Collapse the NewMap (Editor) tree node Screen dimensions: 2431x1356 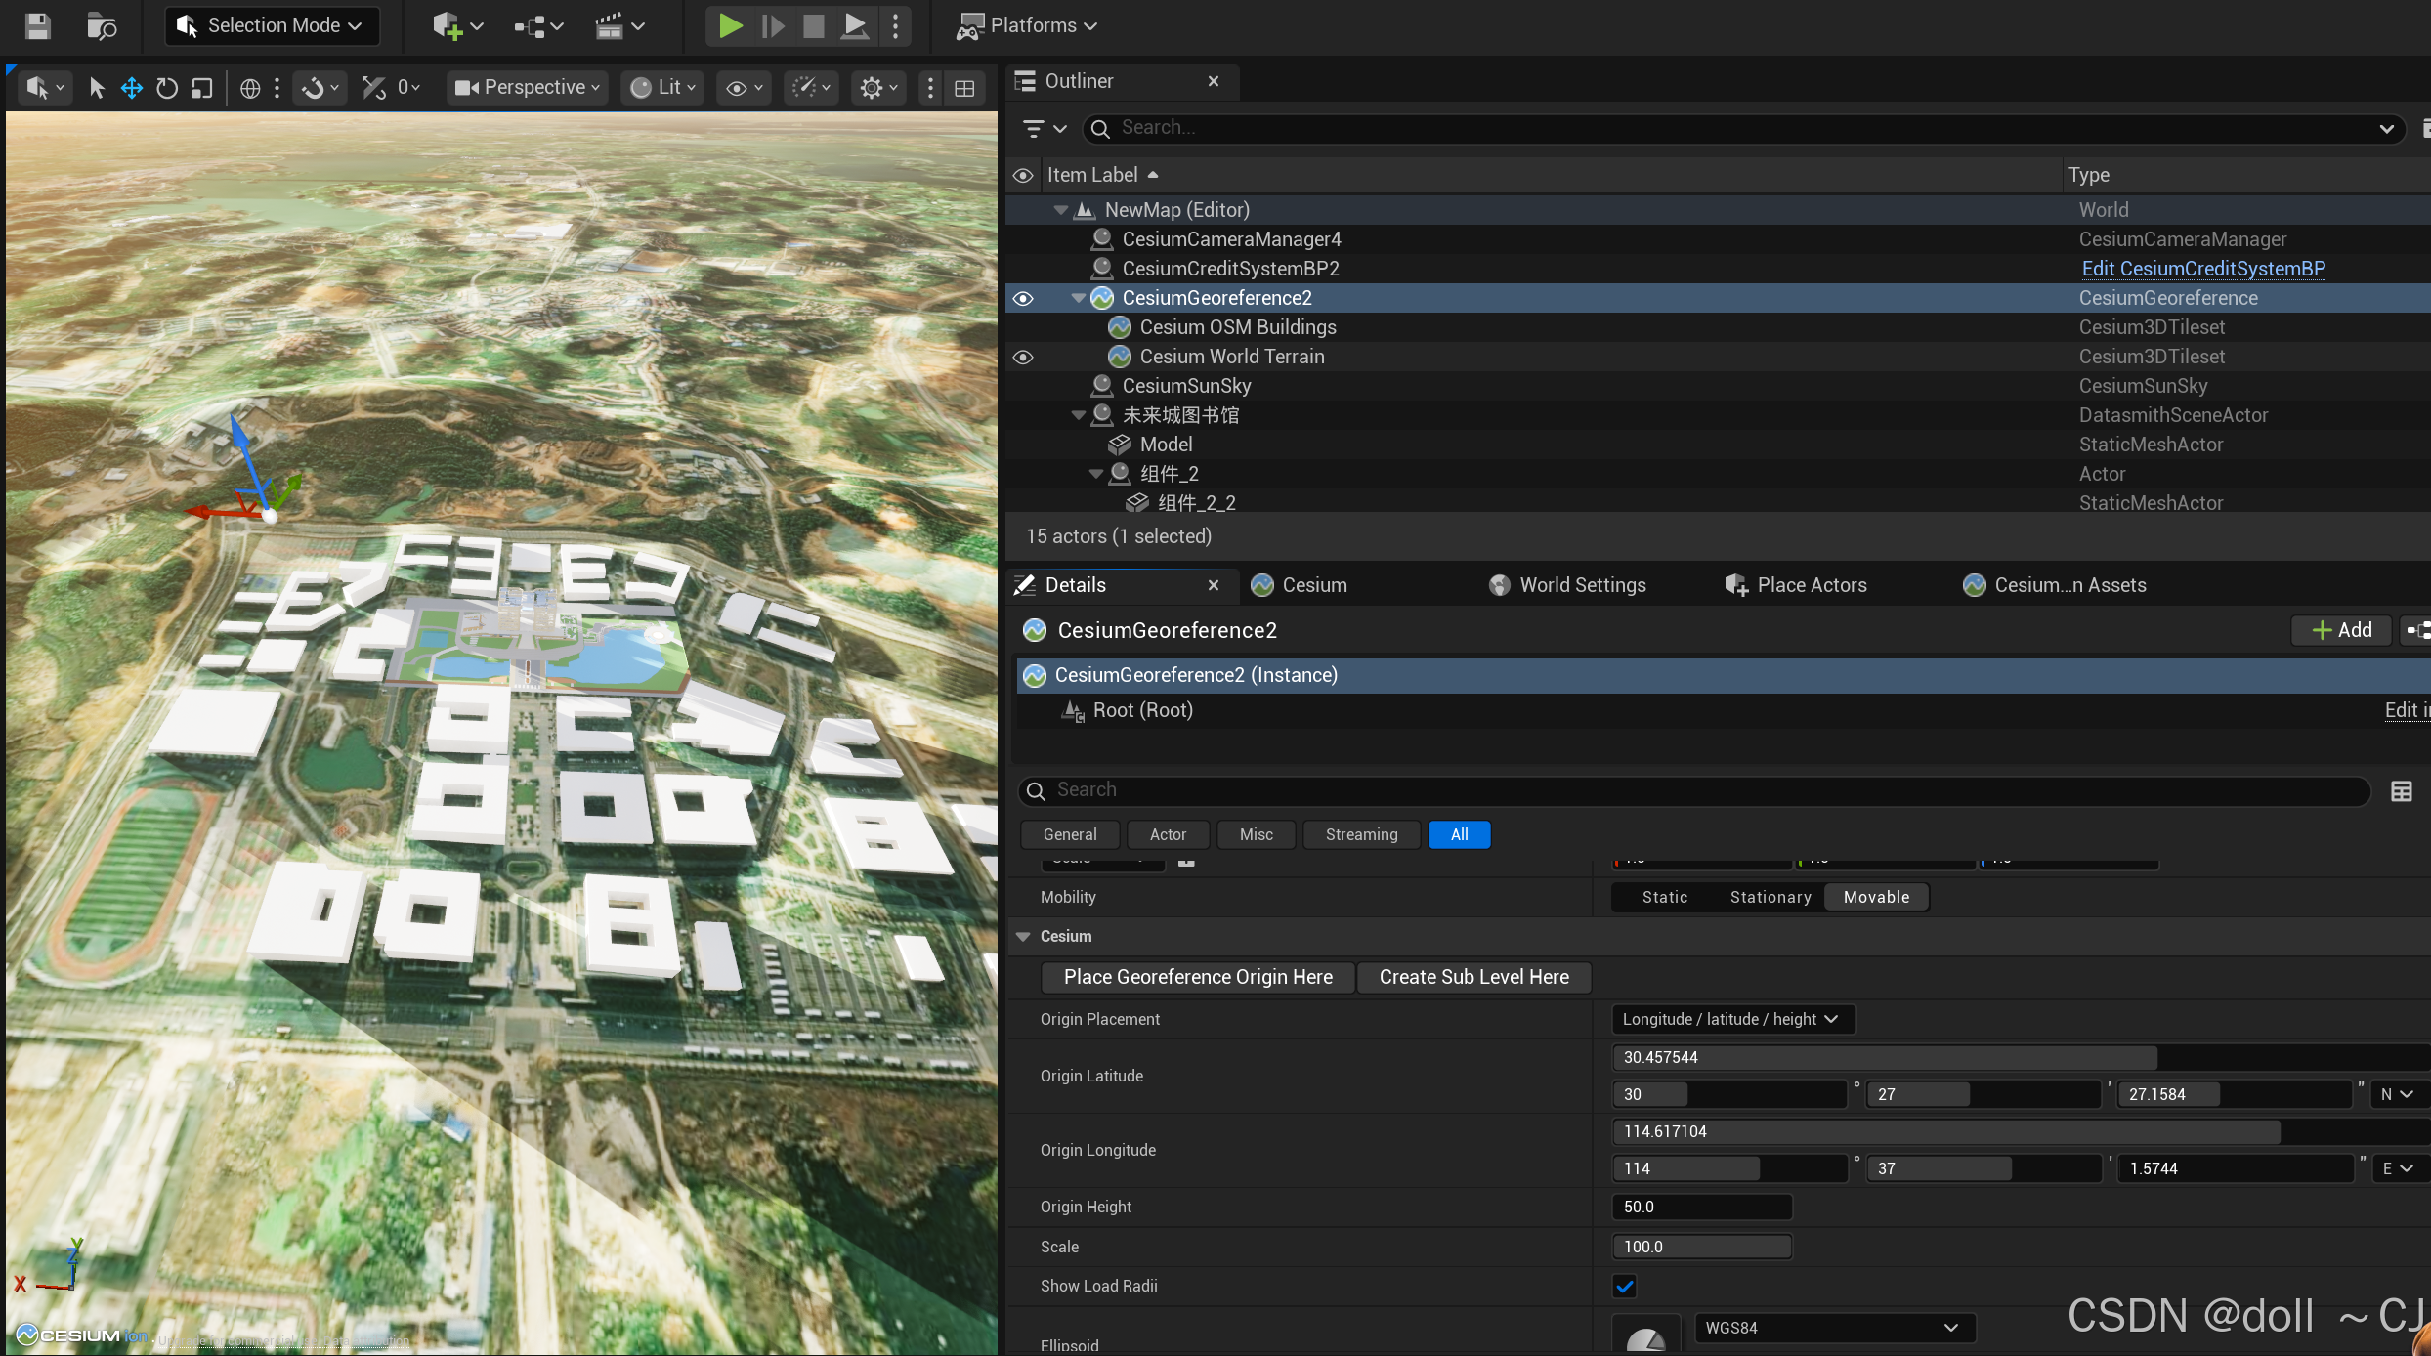[1061, 209]
